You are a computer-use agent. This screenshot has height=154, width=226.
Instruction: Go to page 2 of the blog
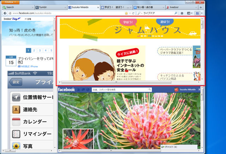coord(34,50)
